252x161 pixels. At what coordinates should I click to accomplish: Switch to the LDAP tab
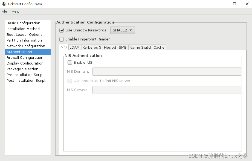[74, 47]
